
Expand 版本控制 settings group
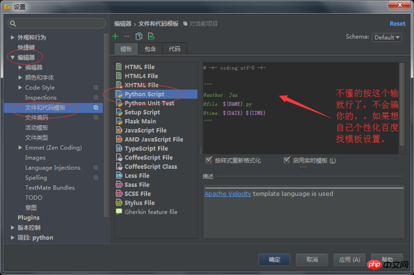pos(12,227)
